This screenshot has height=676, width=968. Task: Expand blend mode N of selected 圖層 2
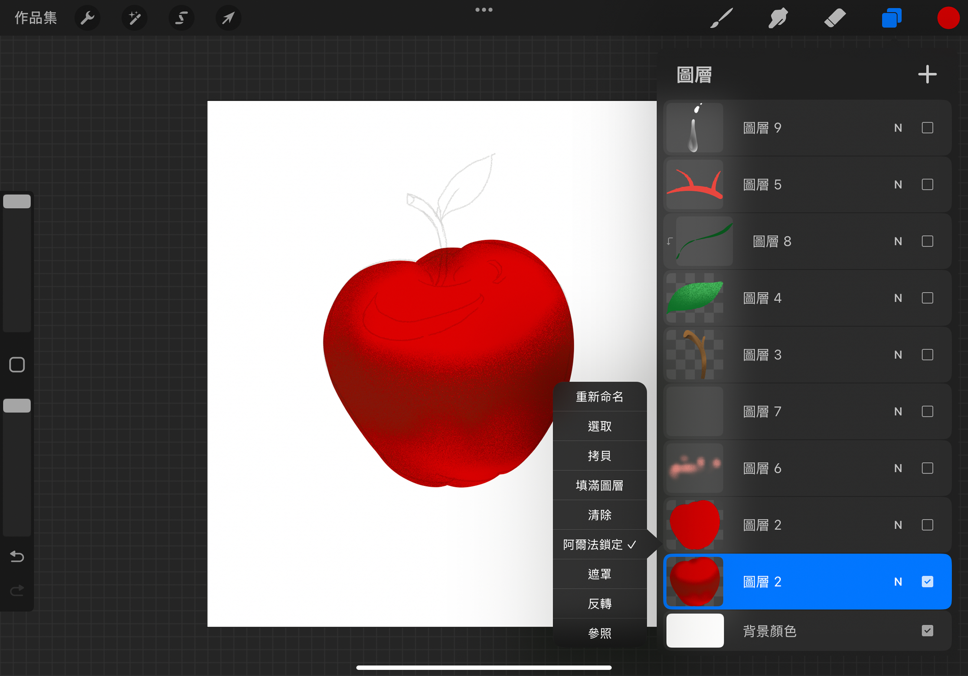coord(898,582)
